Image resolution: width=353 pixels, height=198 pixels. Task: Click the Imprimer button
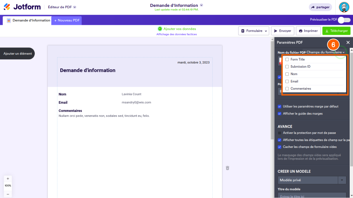[x=308, y=31]
